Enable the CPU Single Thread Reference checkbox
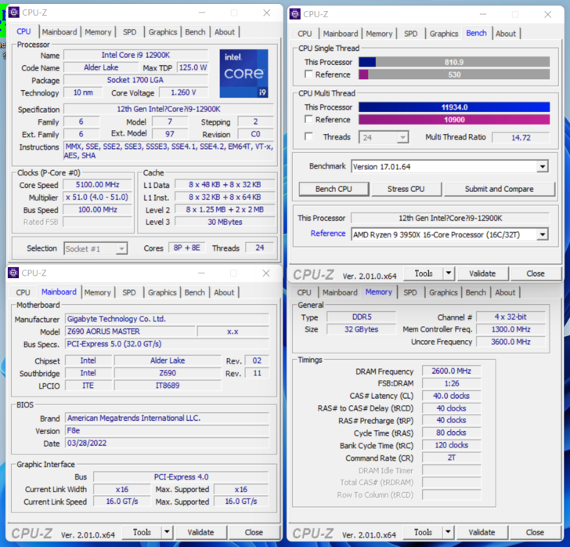The image size is (570, 547). pyautogui.click(x=309, y=74)
